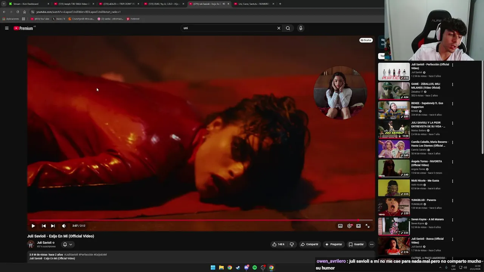Mute the video volume icon

click(x=64, y=226)
